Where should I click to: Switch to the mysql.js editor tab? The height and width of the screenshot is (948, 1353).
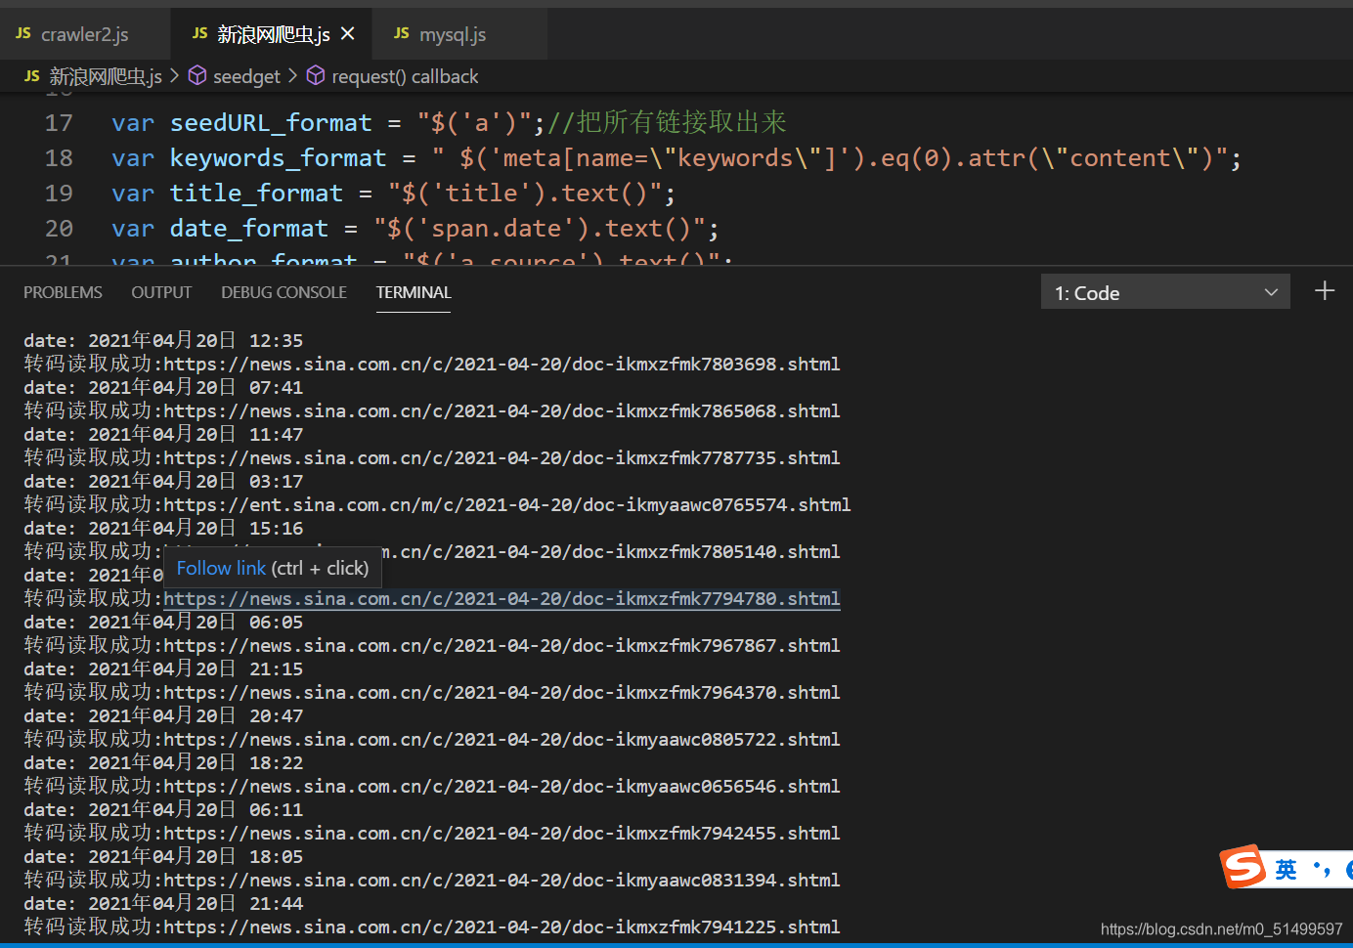tap(452, 34)
